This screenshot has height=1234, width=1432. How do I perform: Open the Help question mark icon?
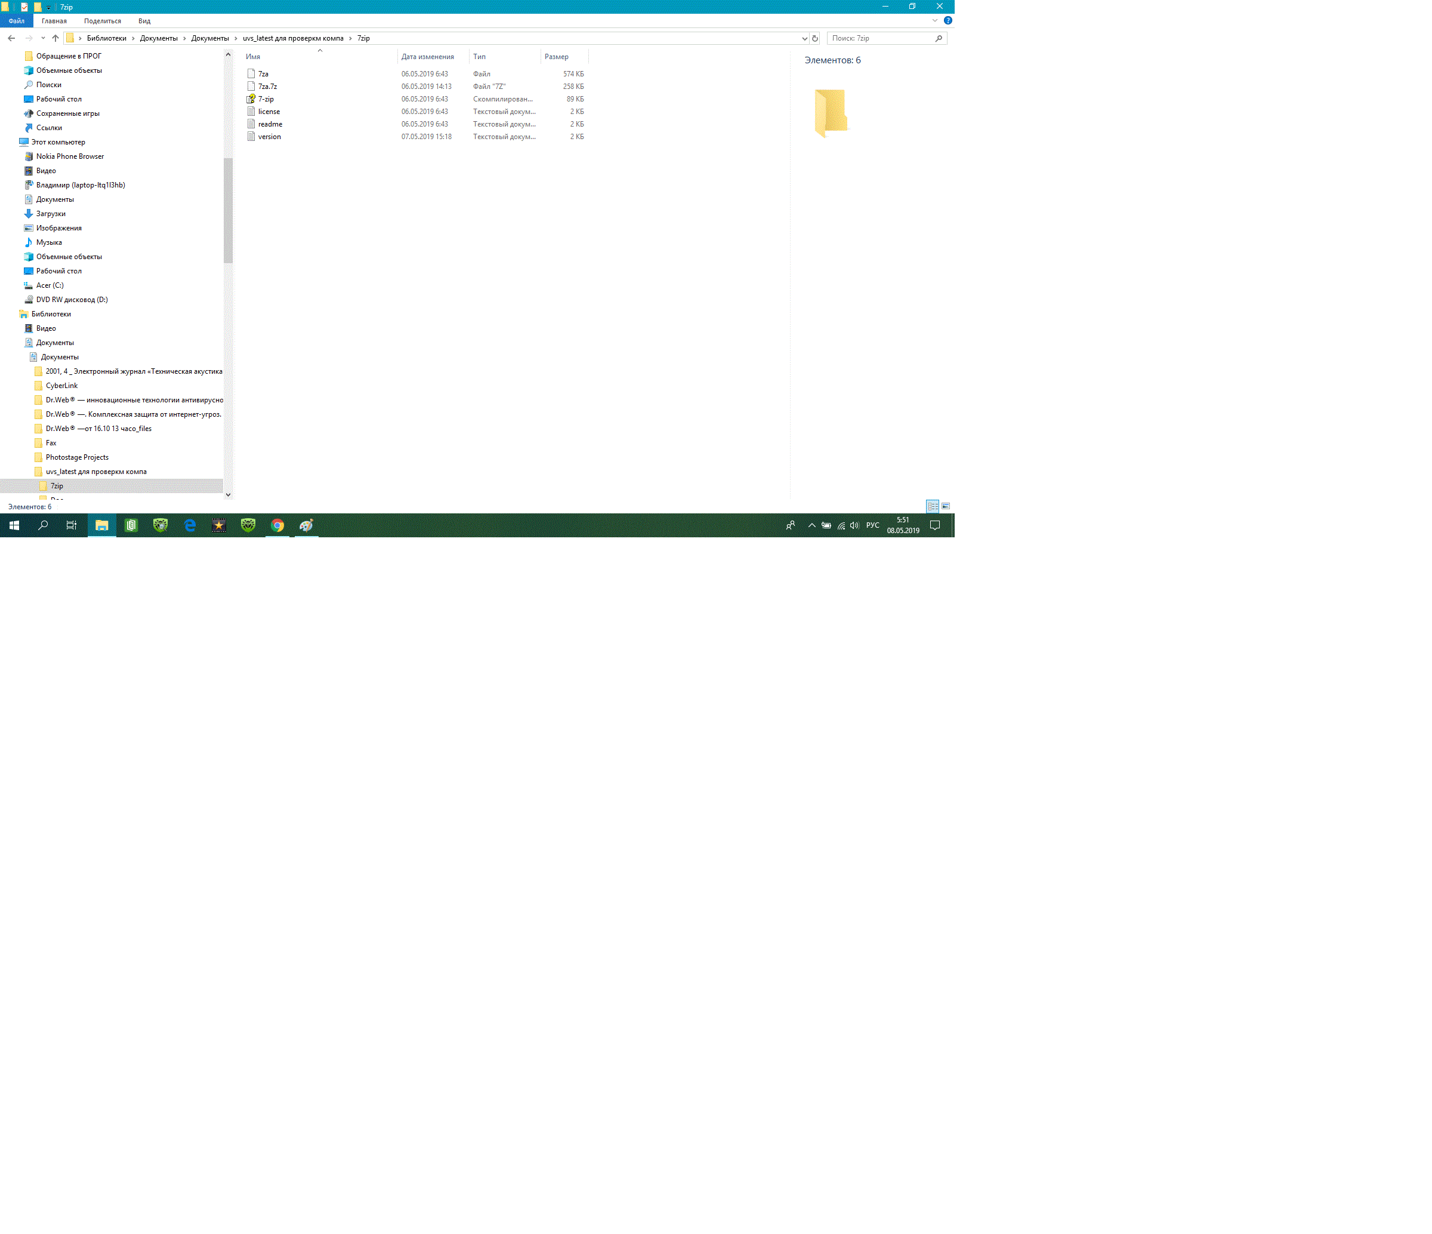tap(948, 21)
